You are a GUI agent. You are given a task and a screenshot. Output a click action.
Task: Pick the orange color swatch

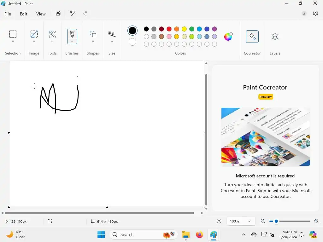tap(177, 29)
